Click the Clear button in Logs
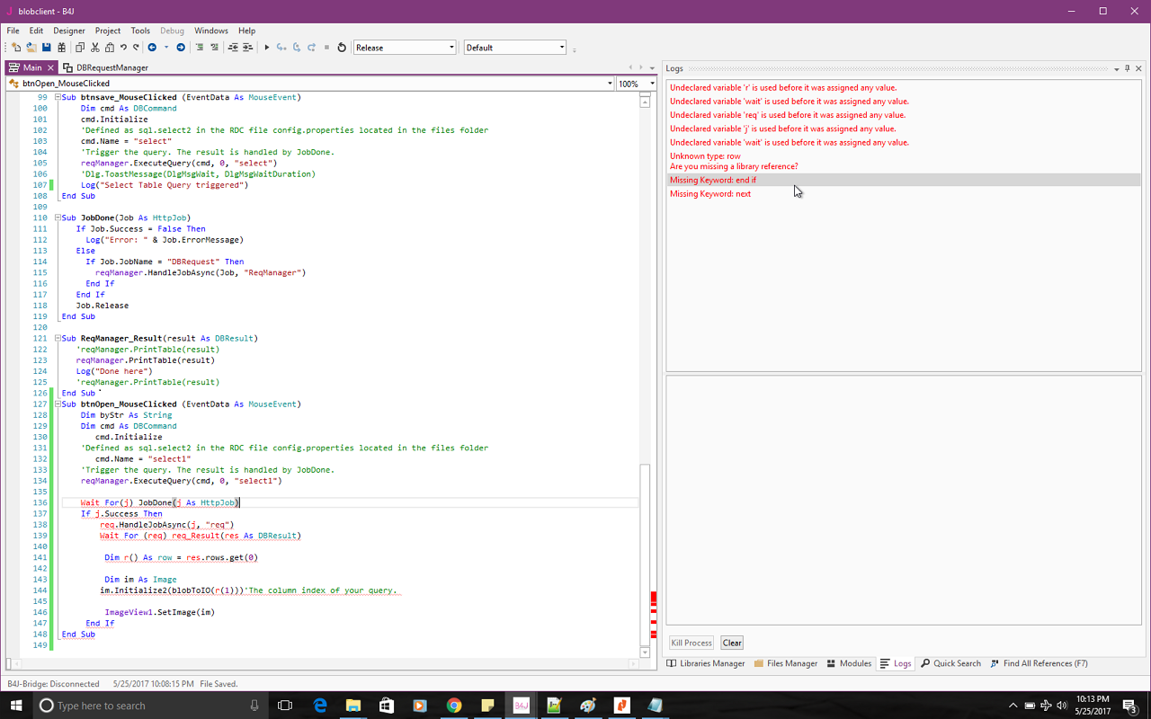Viewport: 1151px width, 719px height. (x=732, y=643)
